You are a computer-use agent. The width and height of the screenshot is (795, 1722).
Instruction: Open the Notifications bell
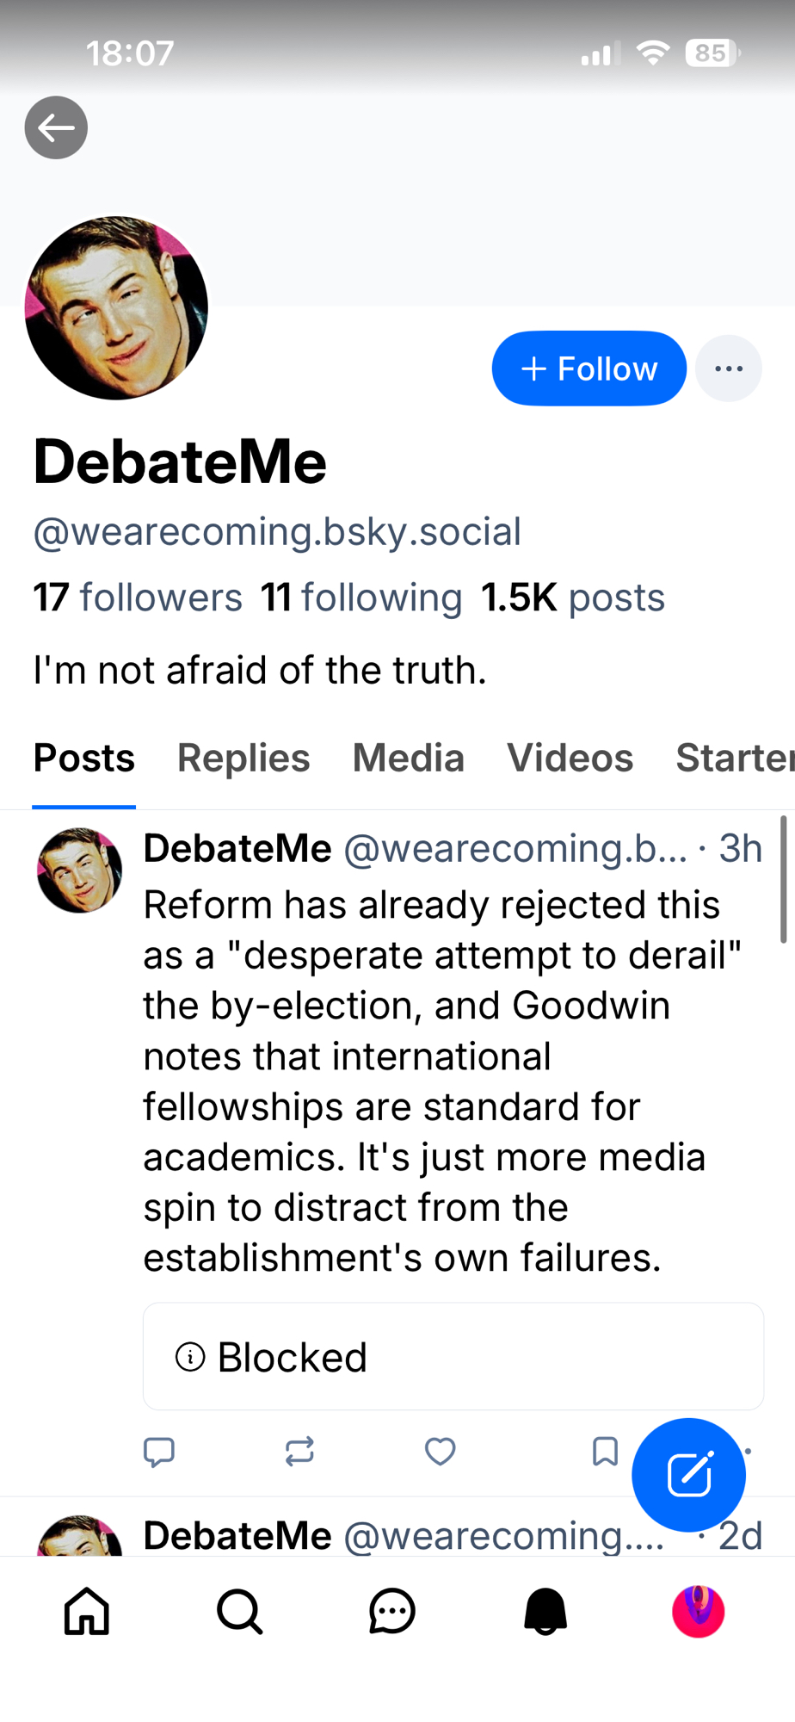point(545,1611)
